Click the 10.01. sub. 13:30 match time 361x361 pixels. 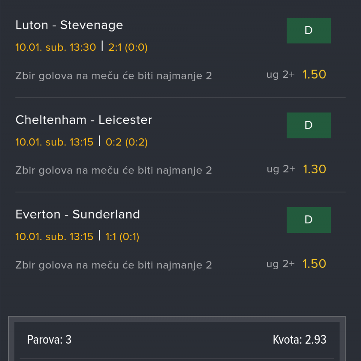point(56,47)
